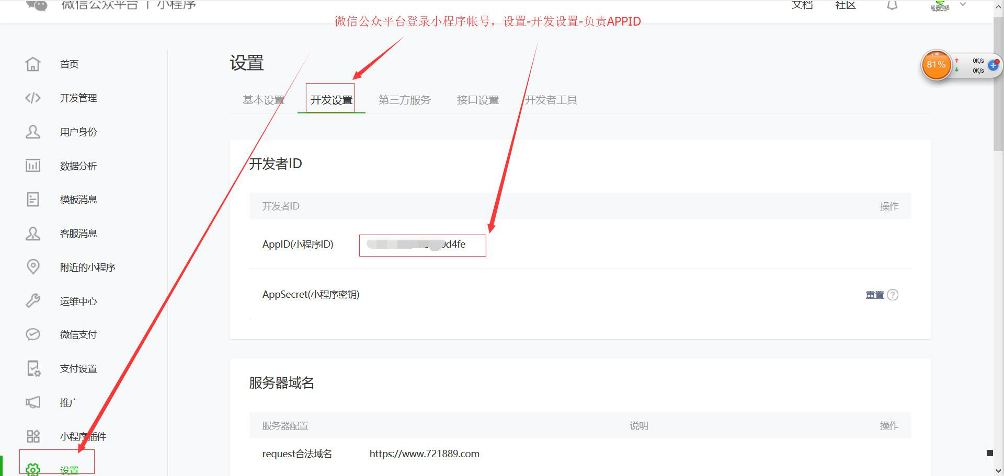Click the WeChat logo in the header
Image resolution: width=1004 pixels, height=476 pixels.
click(37, 5)
